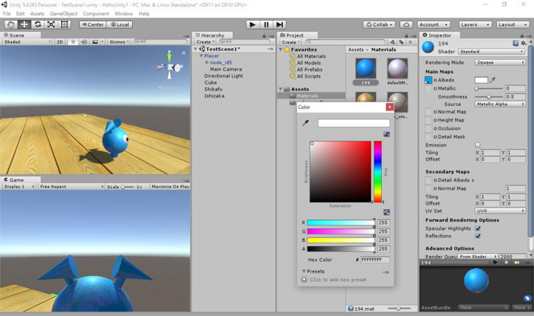The width and height of the screenshot is (534, 316).
Task: Click search by label icon in Project
Action: click(402, 42)
